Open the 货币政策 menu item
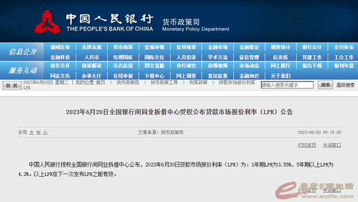The height and width of the screenshot is (202, 358). (123, 47)
